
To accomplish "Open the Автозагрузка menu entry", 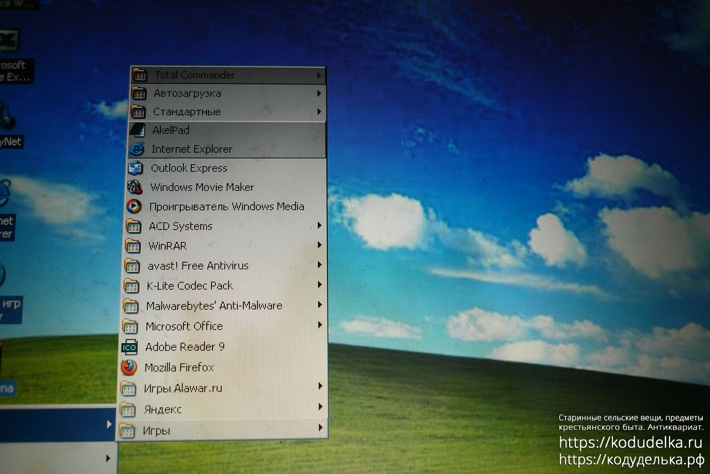I will point(187,93).
